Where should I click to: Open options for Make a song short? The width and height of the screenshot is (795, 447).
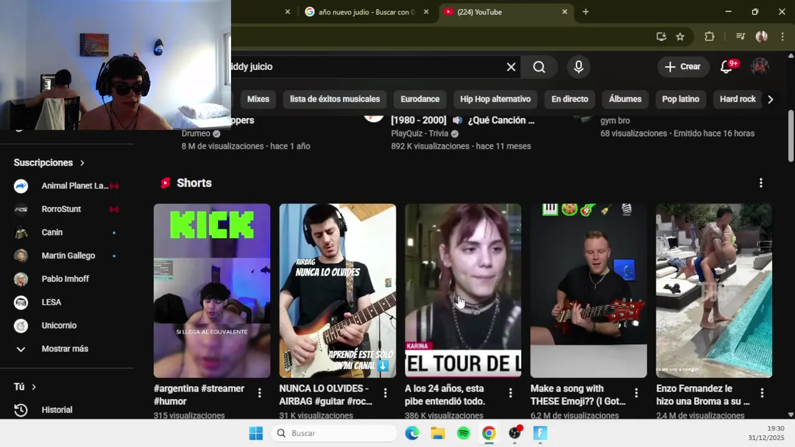point(636,393)
